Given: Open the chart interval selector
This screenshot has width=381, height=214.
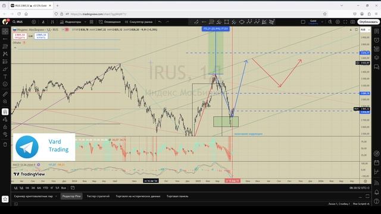Looking at the screenshot, I should (43, 22).
